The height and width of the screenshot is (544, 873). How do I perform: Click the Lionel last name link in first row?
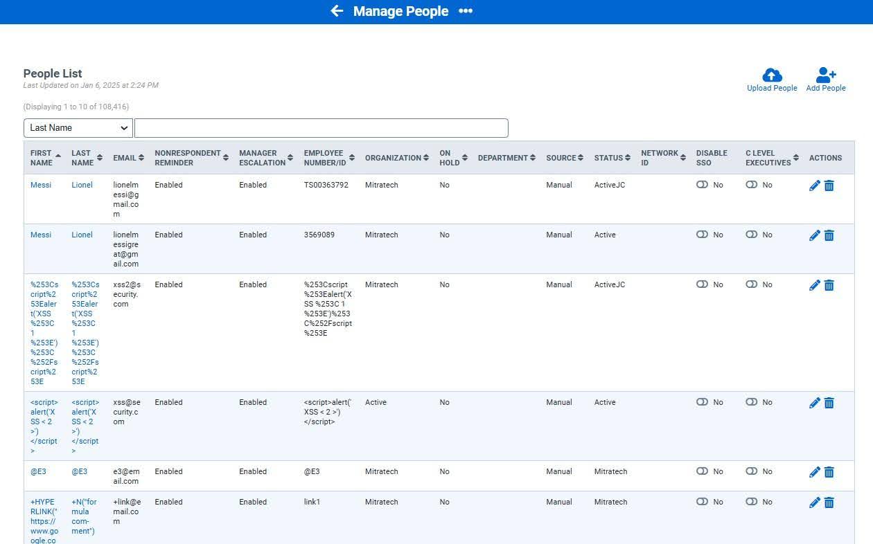tap(82, 185)
